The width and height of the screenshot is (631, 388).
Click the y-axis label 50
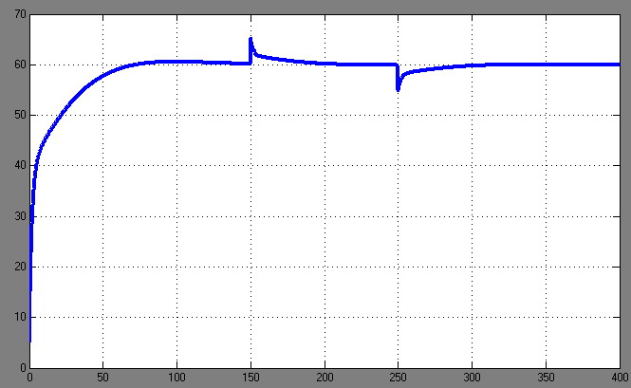pyautogui.click(x=20, y=115)
